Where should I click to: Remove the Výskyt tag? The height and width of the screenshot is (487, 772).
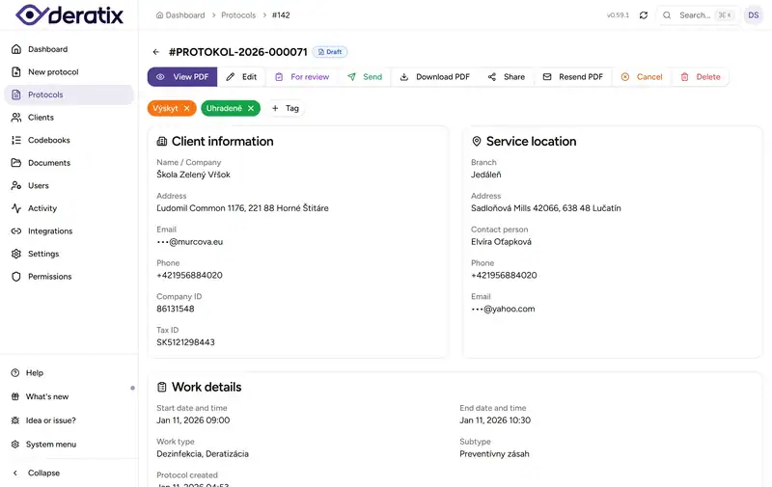(186, 108)
